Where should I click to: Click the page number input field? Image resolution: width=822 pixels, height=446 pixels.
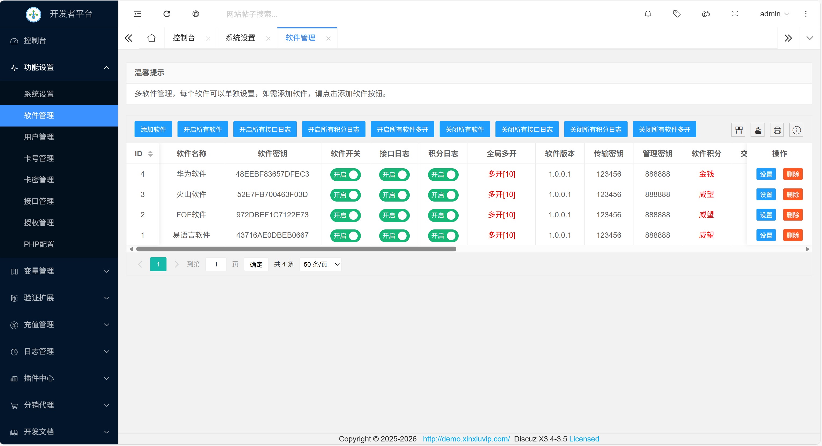coord(216,265)
